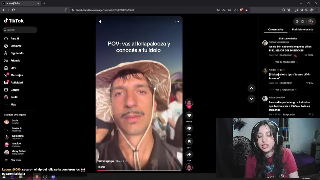The width and height of the screenshot is (320, 180).
Task: Share the video using the arrow icon
Action: click(189, 154)
